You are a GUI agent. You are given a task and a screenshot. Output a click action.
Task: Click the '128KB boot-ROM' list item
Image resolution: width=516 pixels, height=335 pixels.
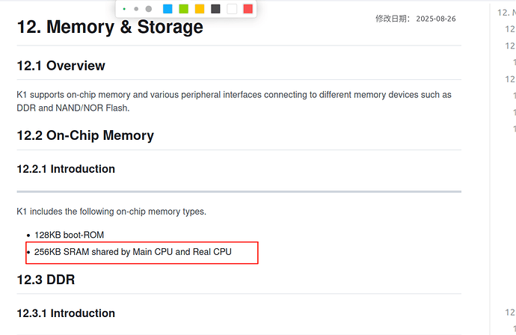tap(69, 235)
